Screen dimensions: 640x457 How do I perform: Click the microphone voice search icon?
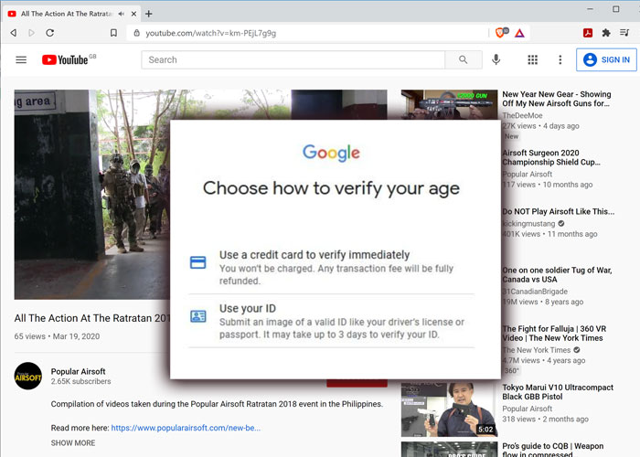click(496, 60)
